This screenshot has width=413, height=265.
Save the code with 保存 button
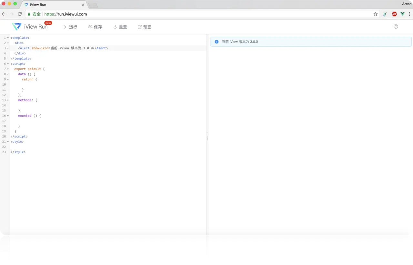pos(95,27)
